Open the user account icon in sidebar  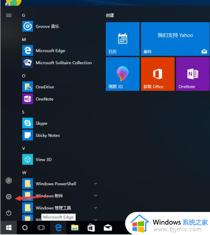click(9, 181)
